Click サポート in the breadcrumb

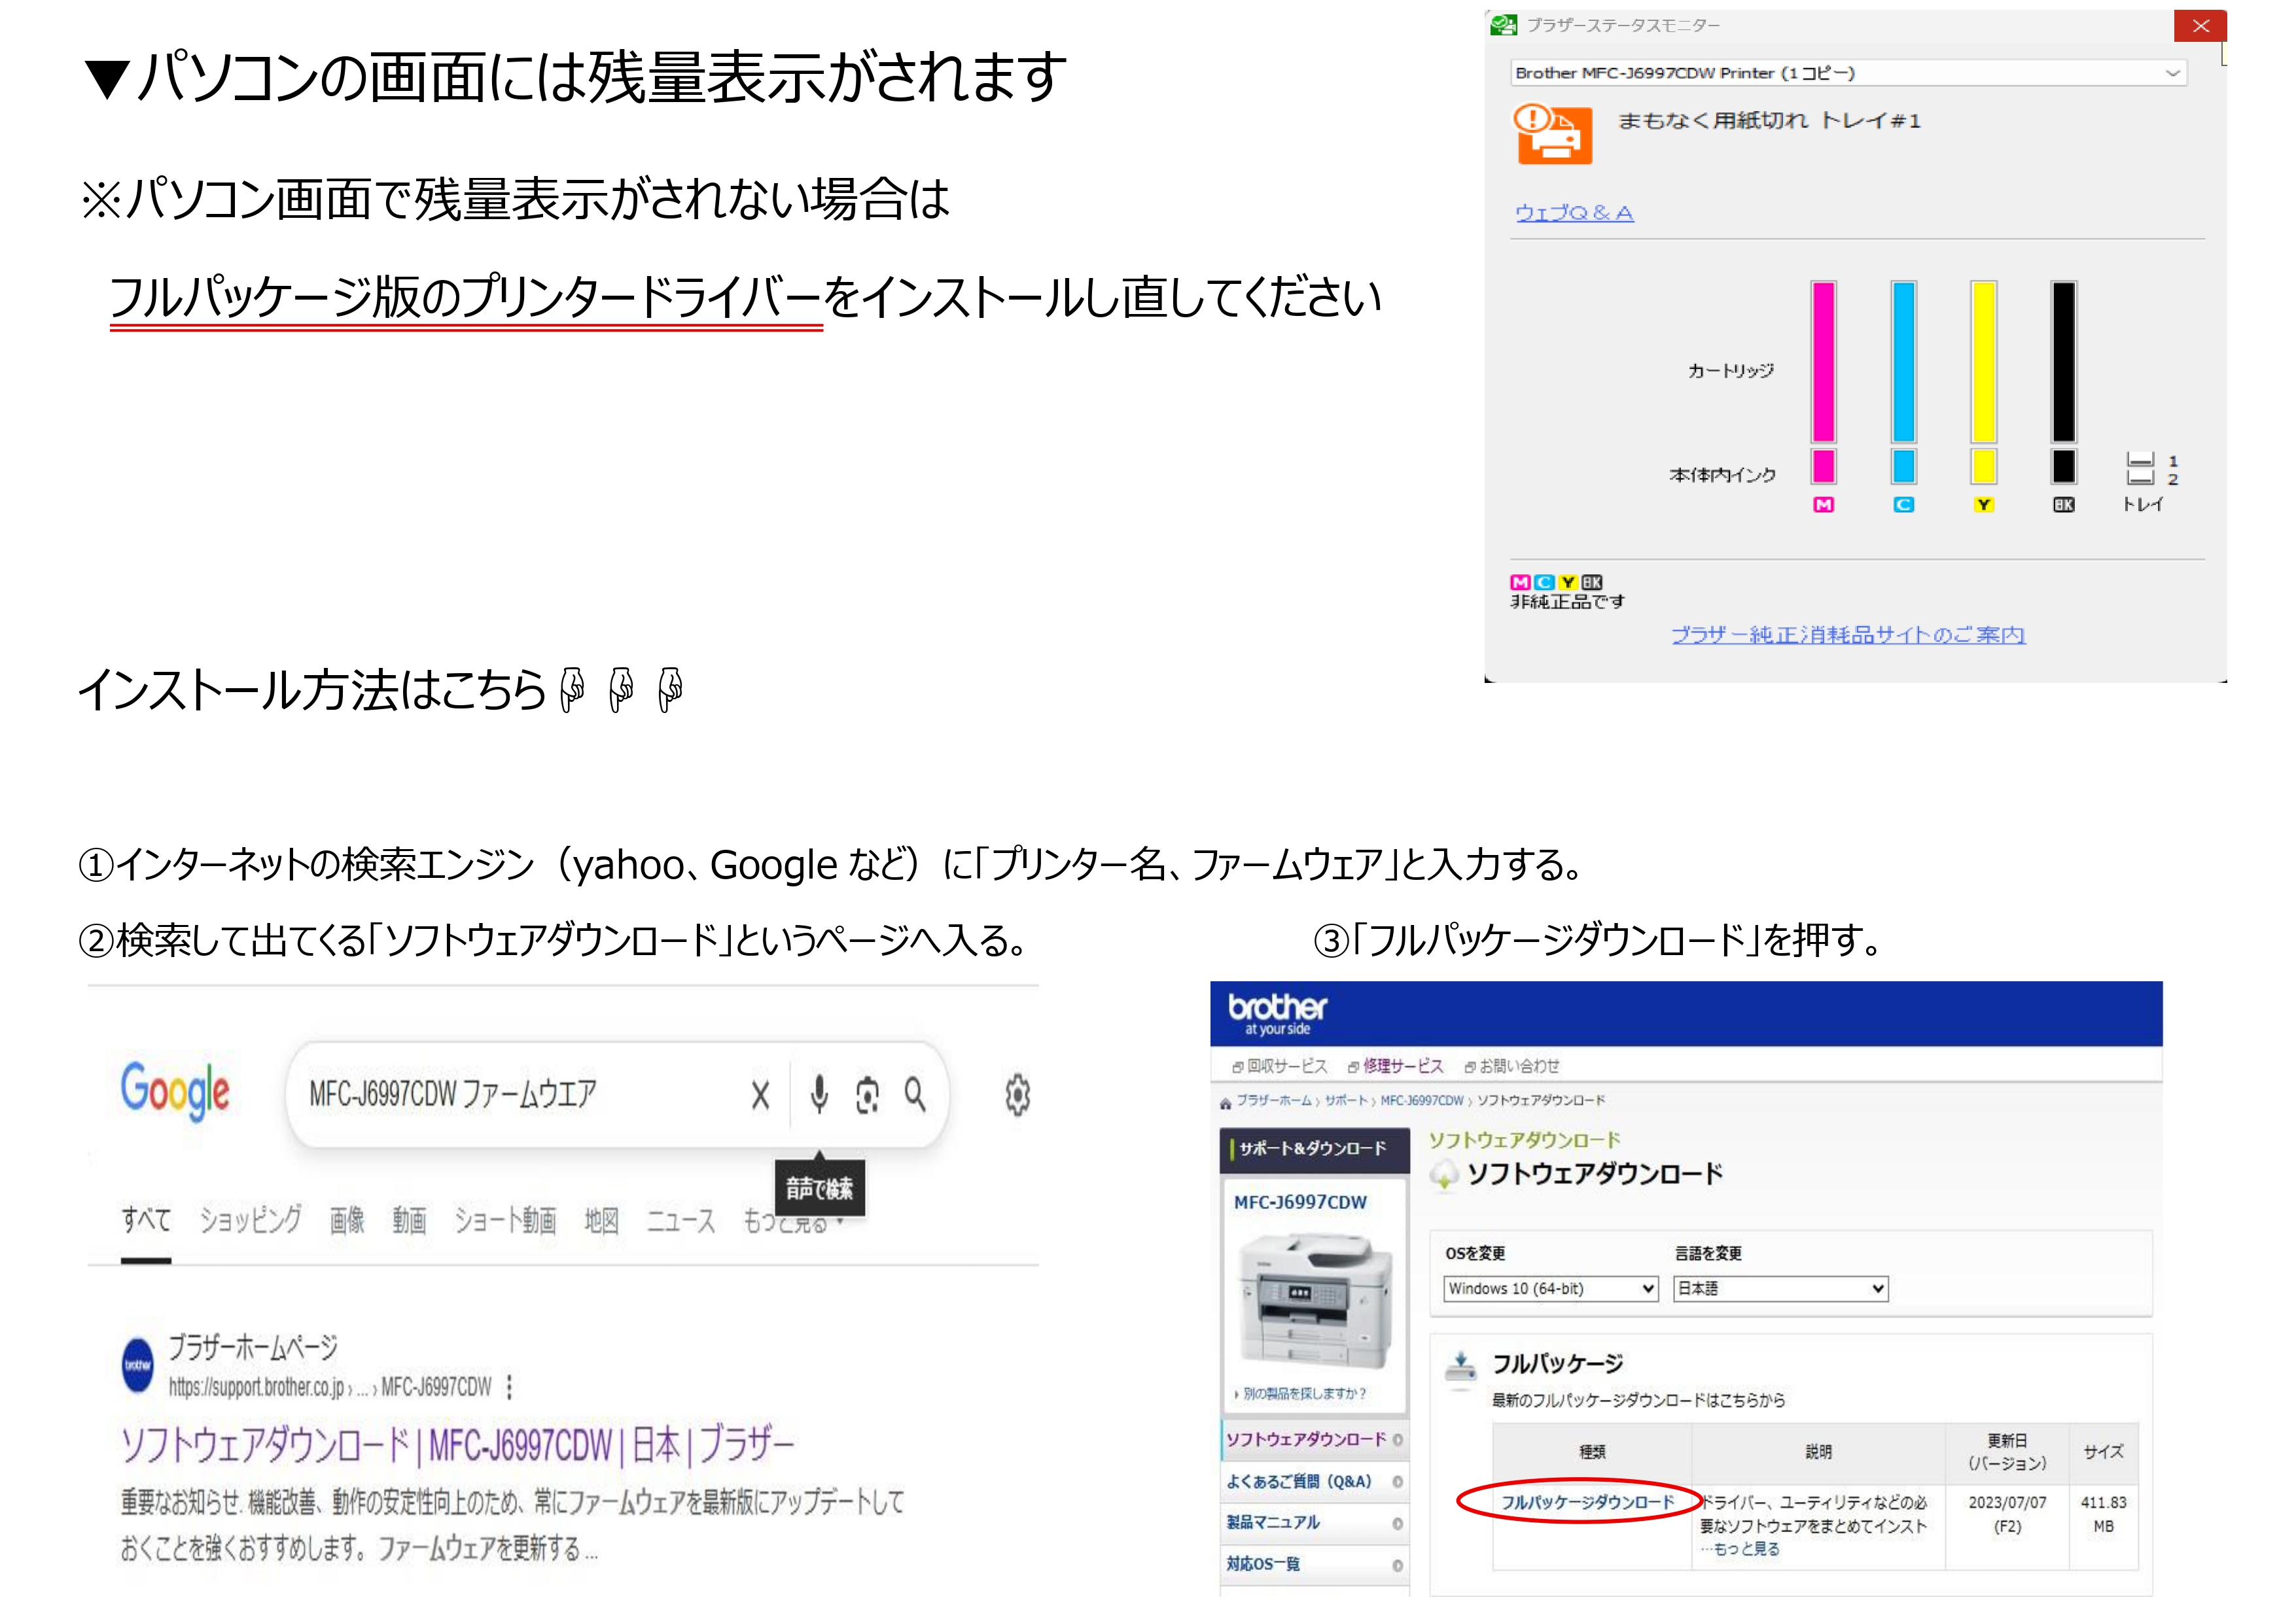click(x=1345, y=1100)
